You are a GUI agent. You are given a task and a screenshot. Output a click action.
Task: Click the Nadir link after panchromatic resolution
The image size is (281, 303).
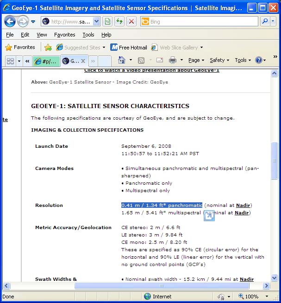pyautogui.click(x=244, y=205)
